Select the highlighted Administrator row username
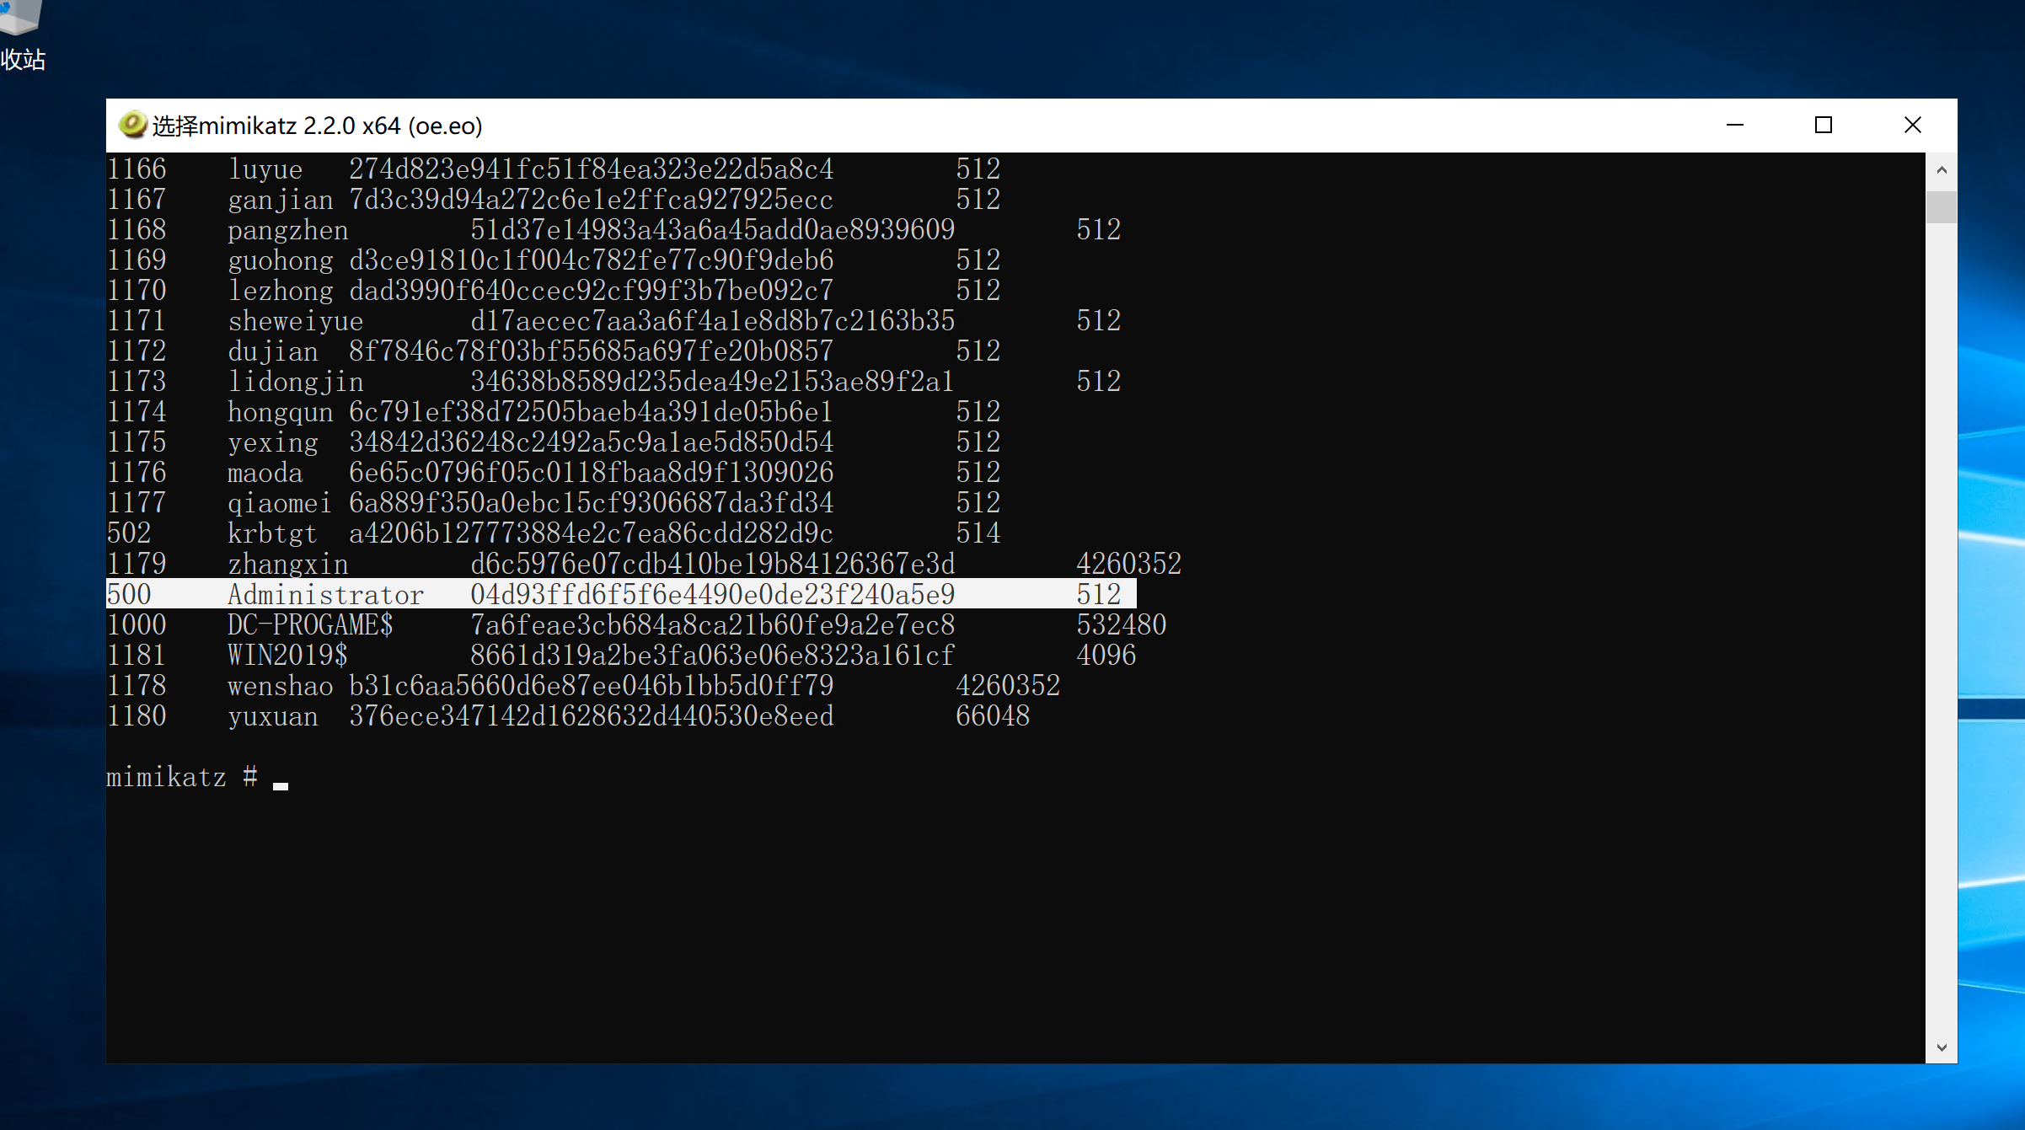Screen dimensions: 2025x1130 [325, 594]
